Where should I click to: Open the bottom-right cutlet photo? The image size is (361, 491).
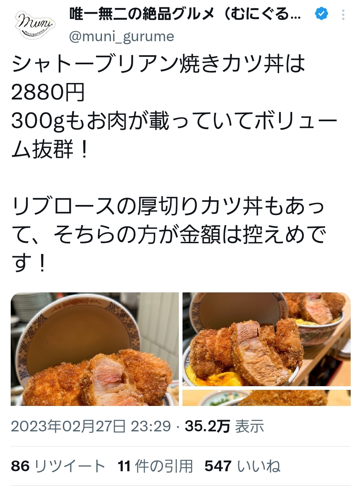(266, 398)
